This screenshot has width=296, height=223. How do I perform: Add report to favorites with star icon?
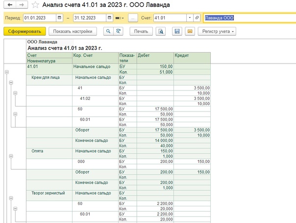point(35,5)
